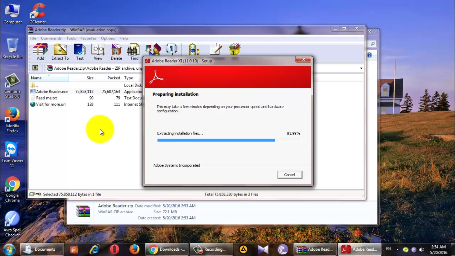Sort WinRAR file list by Size column
The image size is (455, 256).
[82, 78]
